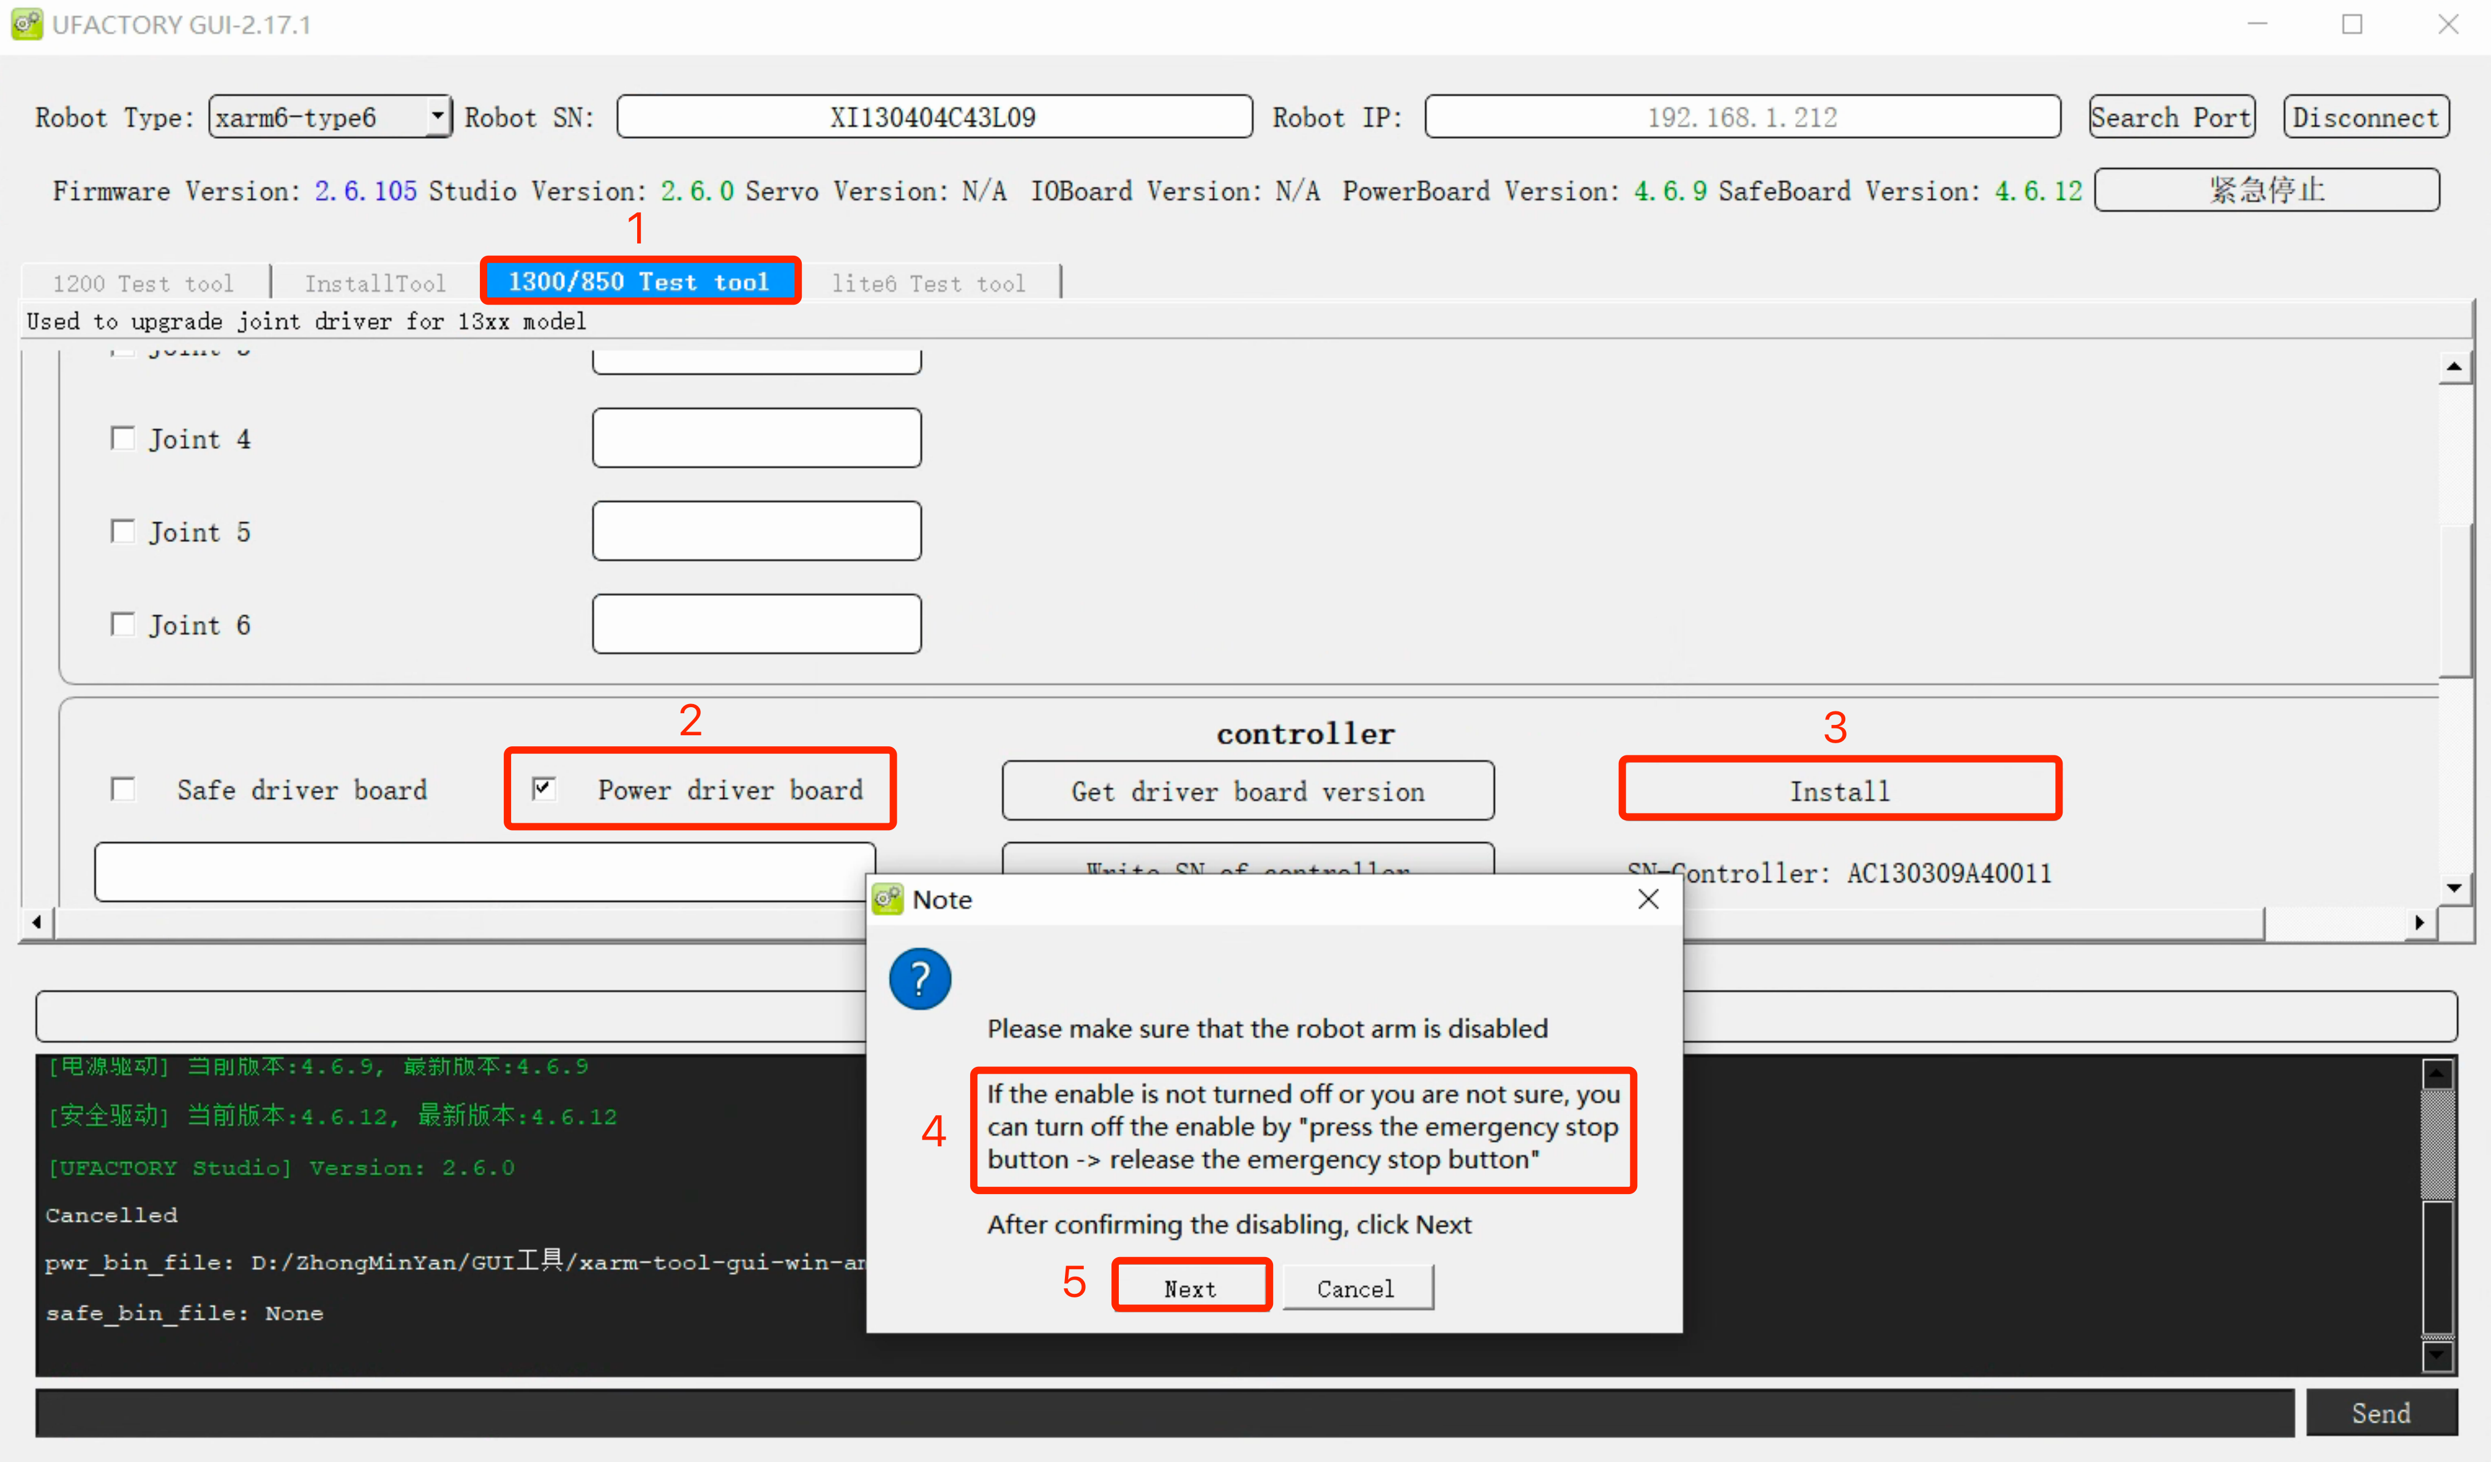Select the 1300/850 Test tool tab
This screenshot has width=2491, height=1462.
point(640,281)
